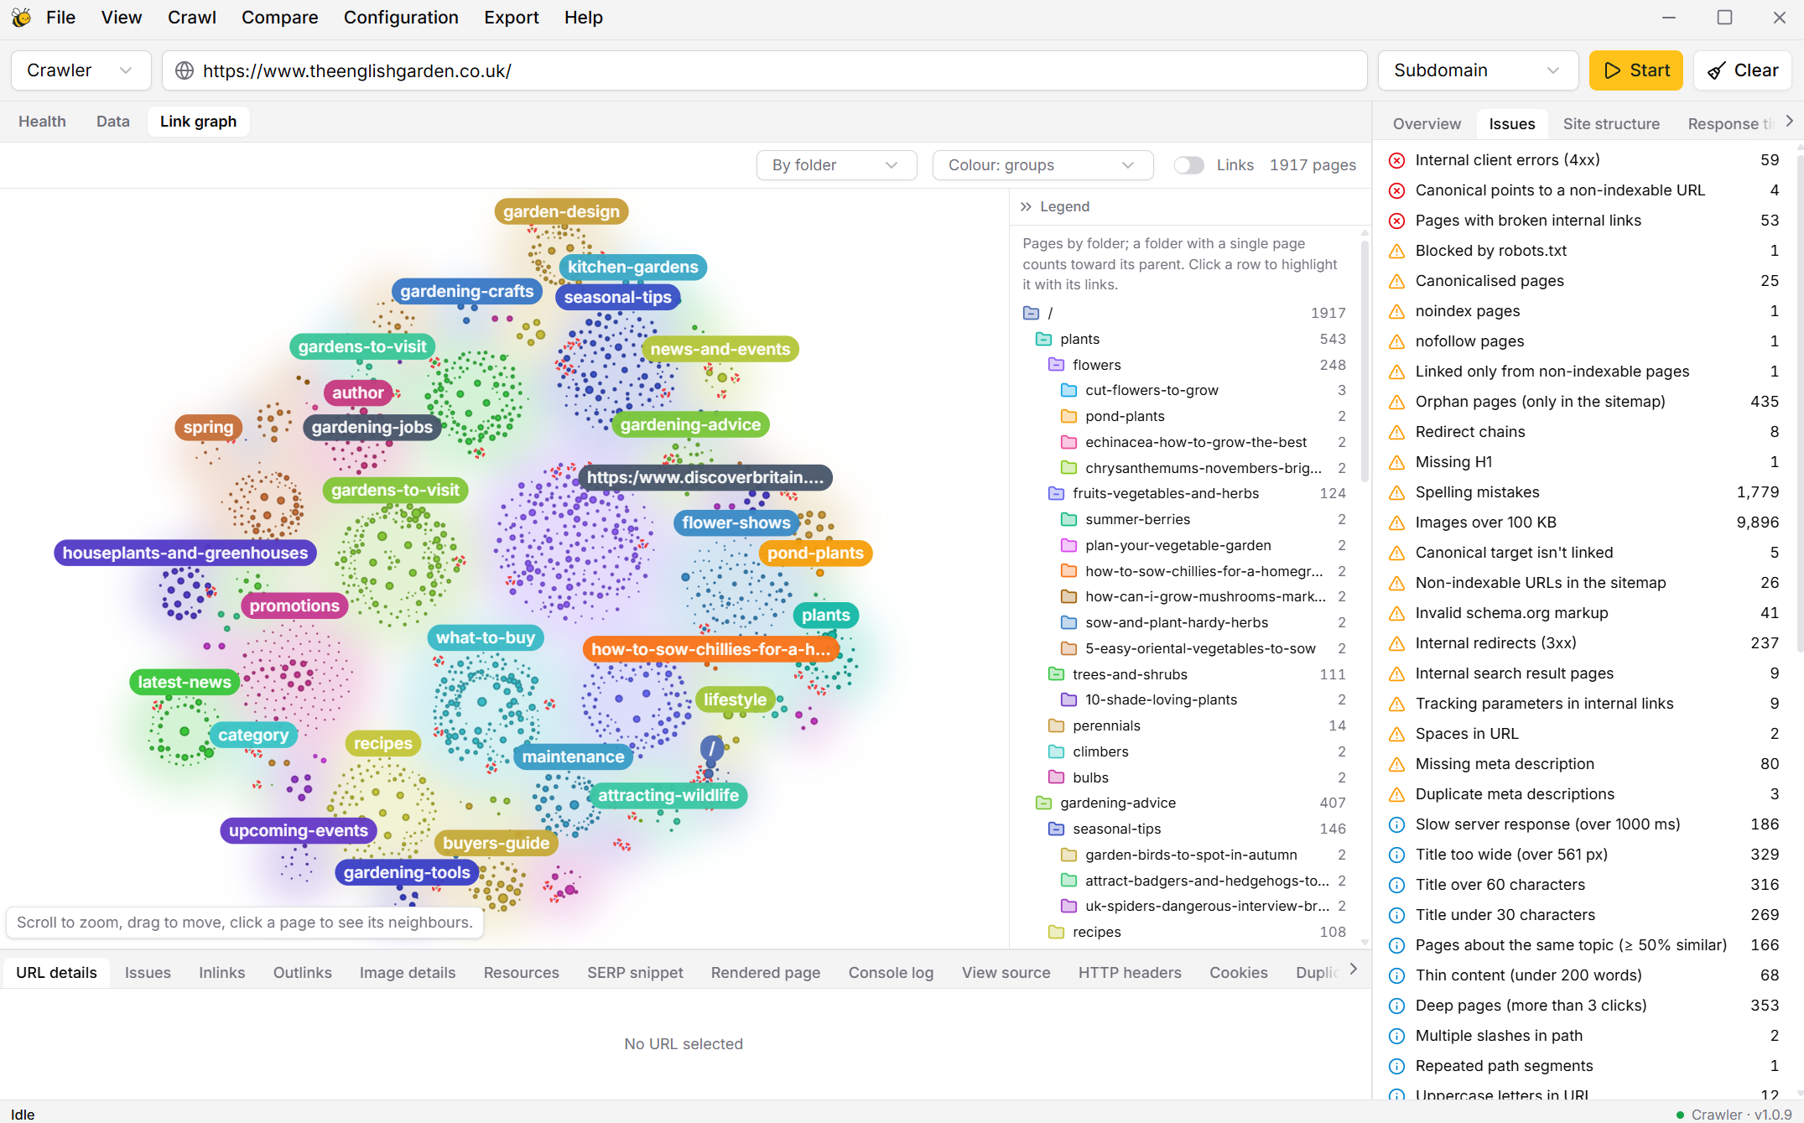
Task: Toggle the Links switch on
Action: pyautogui.click(x=1188, y=165)
